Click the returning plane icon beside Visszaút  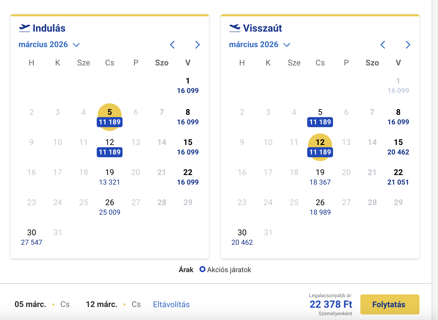[x=235, y=28]
